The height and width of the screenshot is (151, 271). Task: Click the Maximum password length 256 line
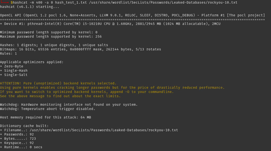click(x=51, y=36)
